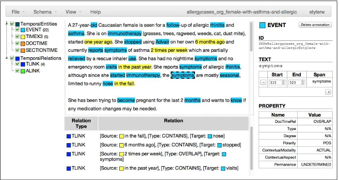
Task: Click the DocTimeRel OVERLAP value cell
Action: pos(315,122)
